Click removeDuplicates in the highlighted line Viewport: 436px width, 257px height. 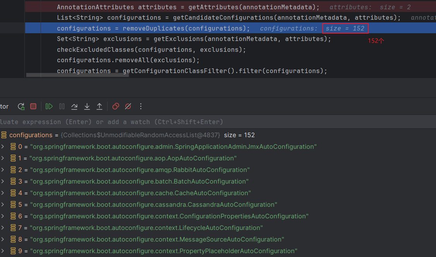click(154, 28)
